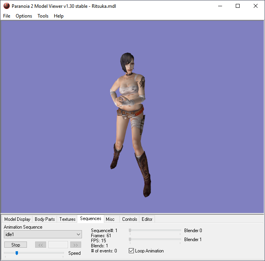Click the 'FPS: 15' text
The width and height of the screenshot is (265, 261).
click(x=98, y=241)
